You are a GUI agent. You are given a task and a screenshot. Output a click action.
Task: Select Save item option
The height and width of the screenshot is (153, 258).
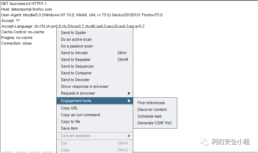[x=69, y=128]
